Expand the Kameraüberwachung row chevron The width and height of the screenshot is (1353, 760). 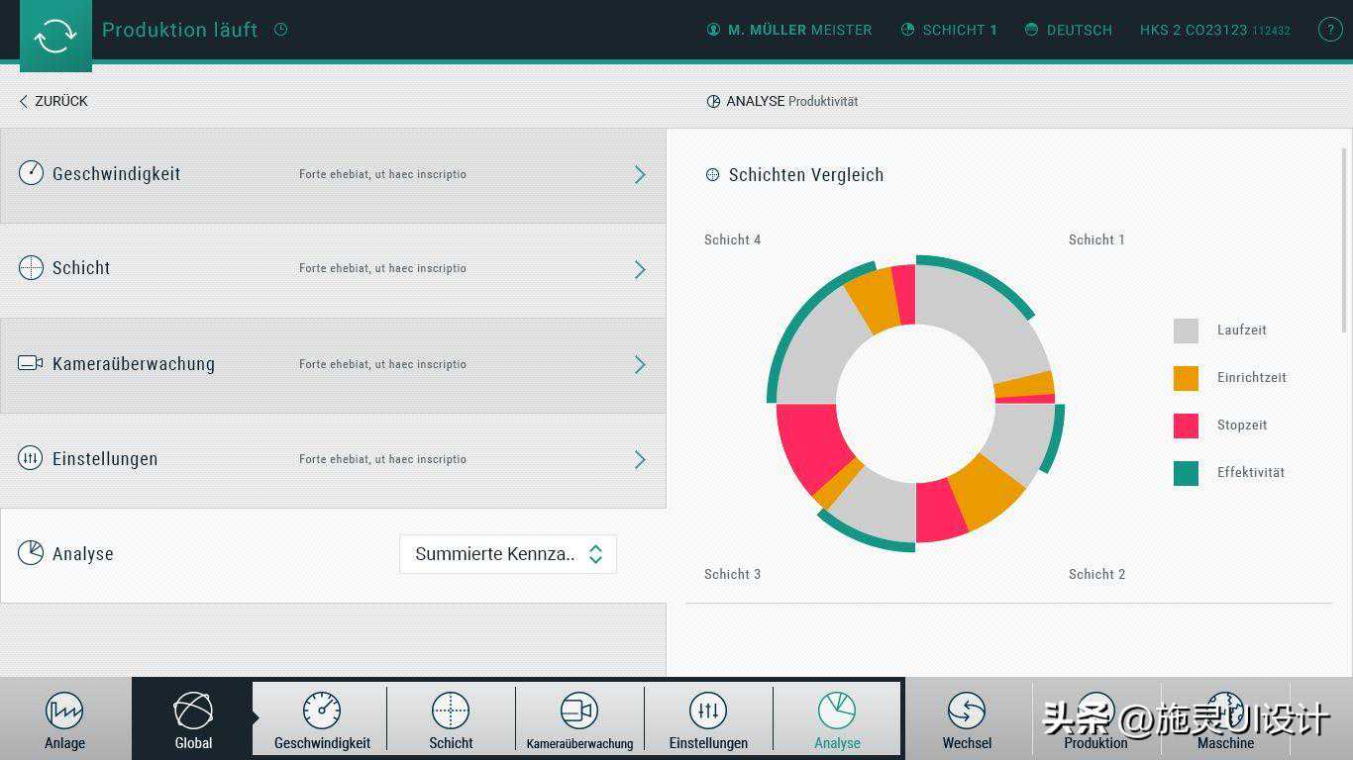click(x=640, y=364)
